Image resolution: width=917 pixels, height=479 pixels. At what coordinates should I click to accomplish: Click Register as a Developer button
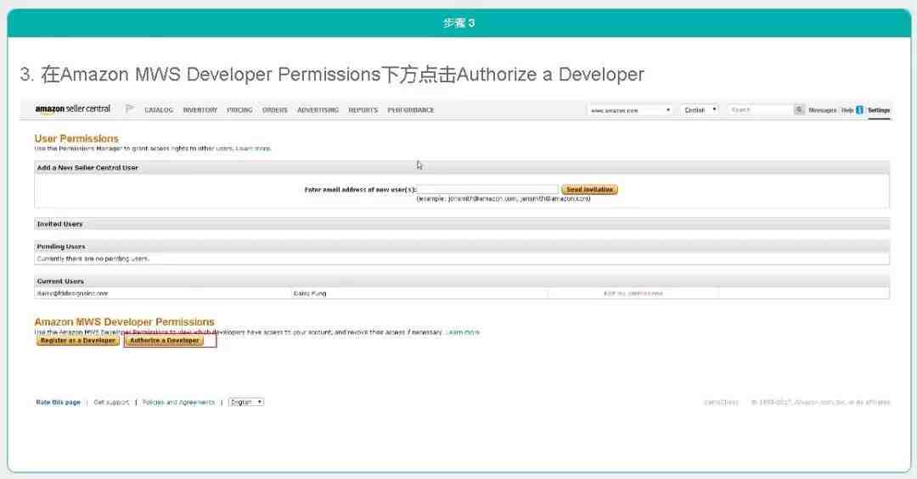coord(78,341)
